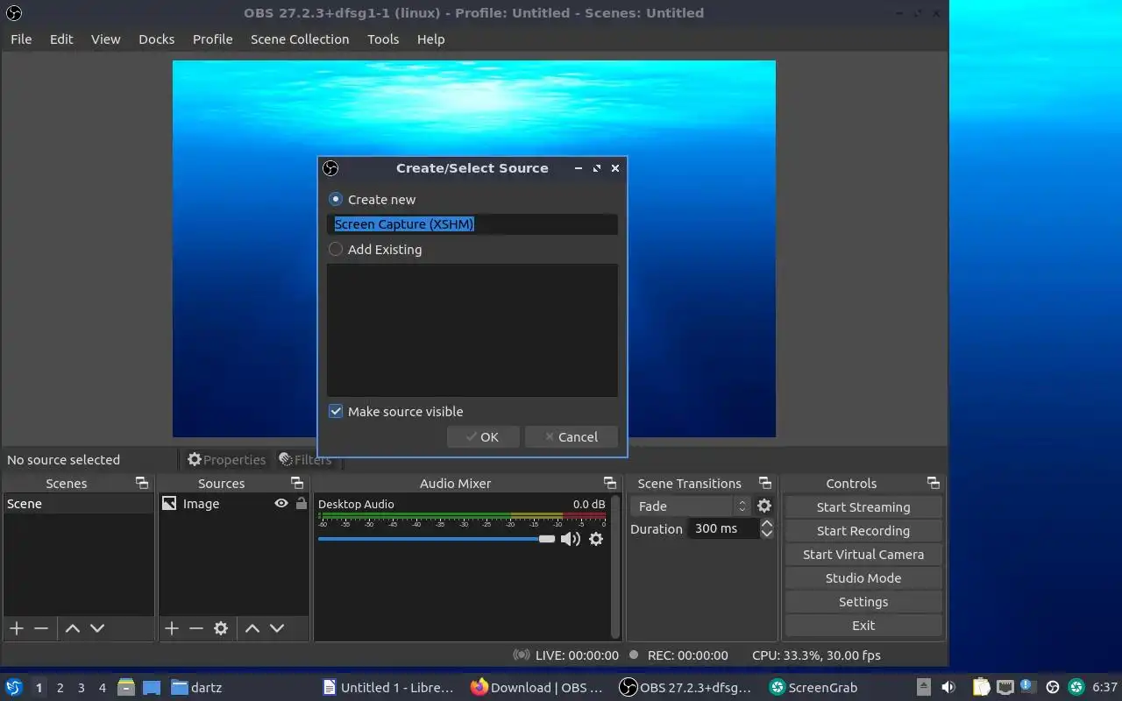Move source up arrow in Sources panel
1122x701 pixels.
[x=252, y=628]
